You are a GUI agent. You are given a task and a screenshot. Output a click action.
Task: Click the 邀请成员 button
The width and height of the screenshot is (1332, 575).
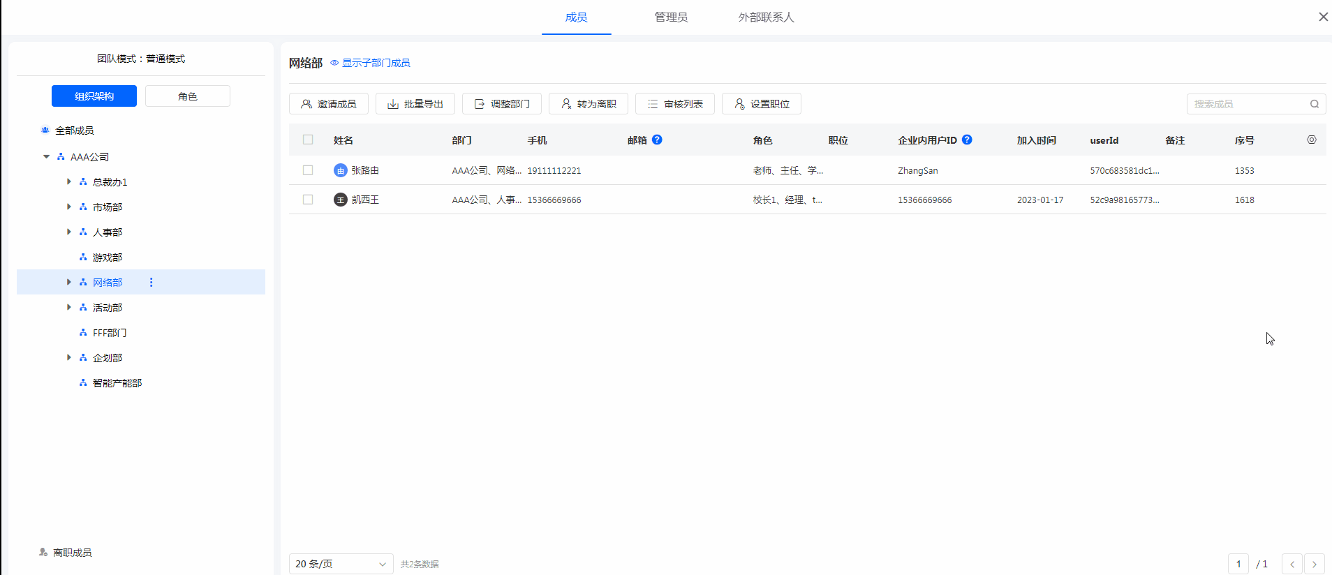(x=329, y=104)
